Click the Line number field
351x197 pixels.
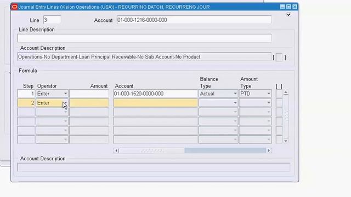click(52, 20)
